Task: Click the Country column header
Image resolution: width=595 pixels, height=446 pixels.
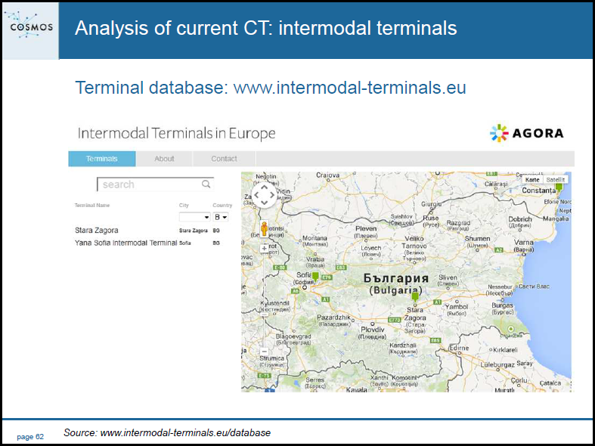Action: point(222,205)
